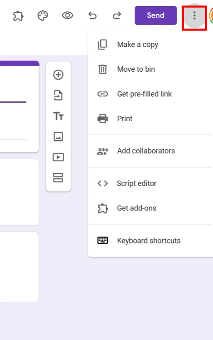Screen dimensions: 213x340
Task: Add title and description (Tt icon)
Action: click(x=58, y=116)
